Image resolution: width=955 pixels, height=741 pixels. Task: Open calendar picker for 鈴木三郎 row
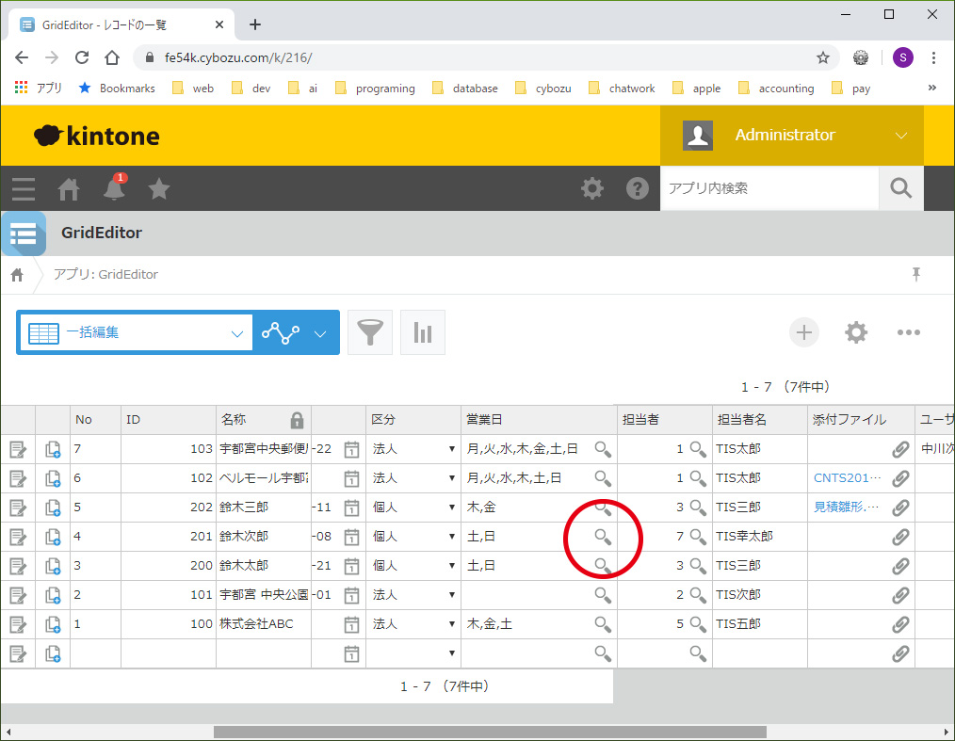[x=351, y=507]
